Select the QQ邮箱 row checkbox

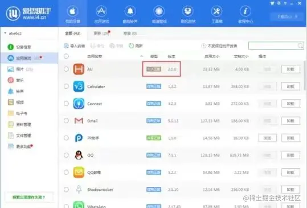(66, 172)
